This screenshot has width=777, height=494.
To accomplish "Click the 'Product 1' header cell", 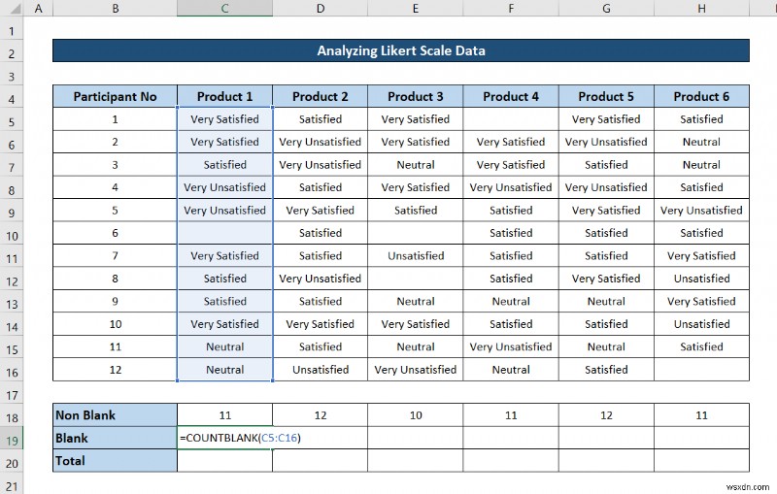I will [224, 96].
